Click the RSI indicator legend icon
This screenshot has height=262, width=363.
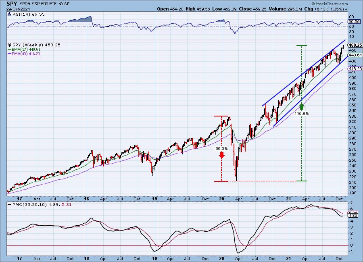9,14
